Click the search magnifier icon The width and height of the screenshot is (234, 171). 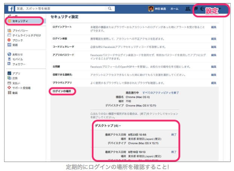coord(110,9)
